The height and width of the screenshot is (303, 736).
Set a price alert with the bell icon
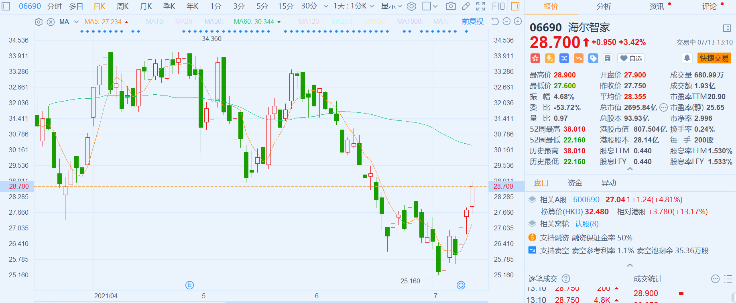[687, 58]
